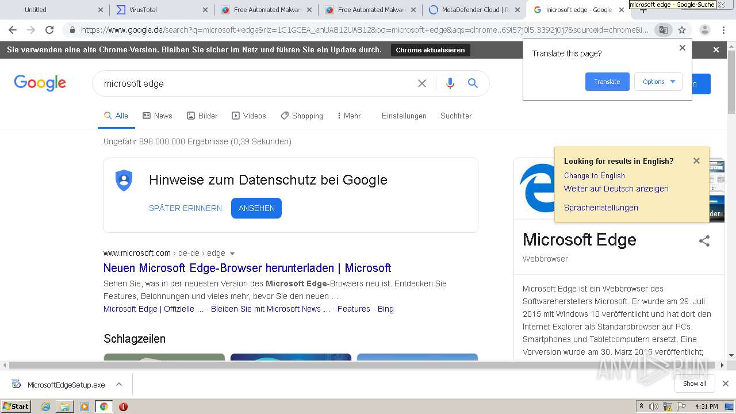Open Bleiben Sie mit Microsoft News sitelink
736x414 pixels.
click(x=271, y=309)
